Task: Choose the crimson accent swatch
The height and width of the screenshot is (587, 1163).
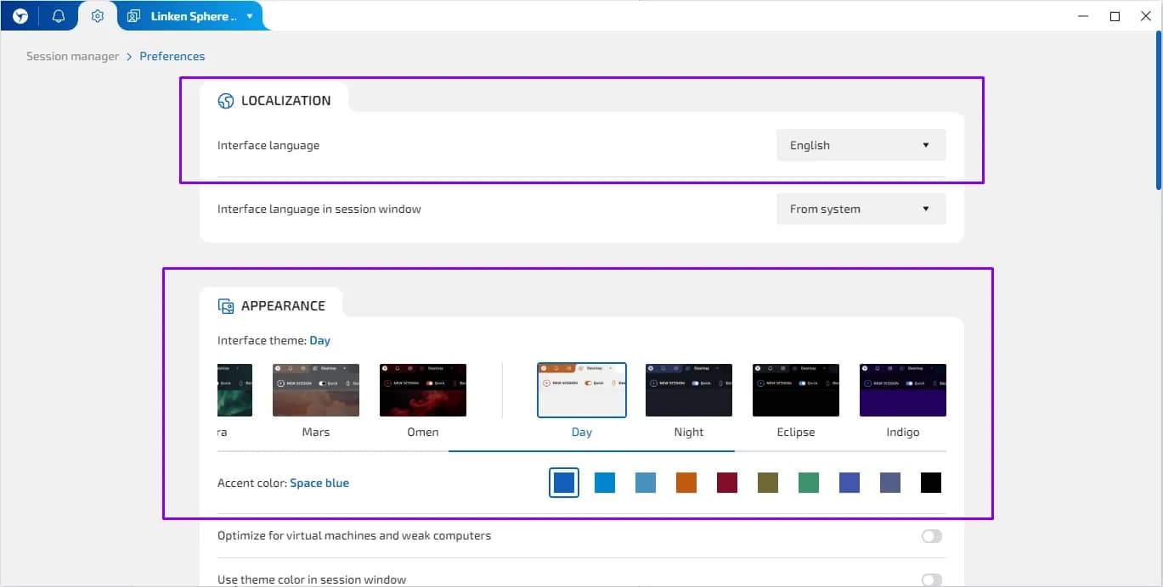Action: click(727, 483)
